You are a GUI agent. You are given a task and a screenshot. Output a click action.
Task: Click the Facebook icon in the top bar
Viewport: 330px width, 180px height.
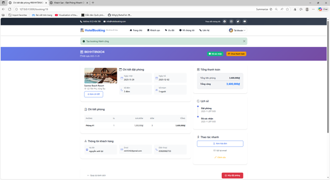(x=224, y=22)
